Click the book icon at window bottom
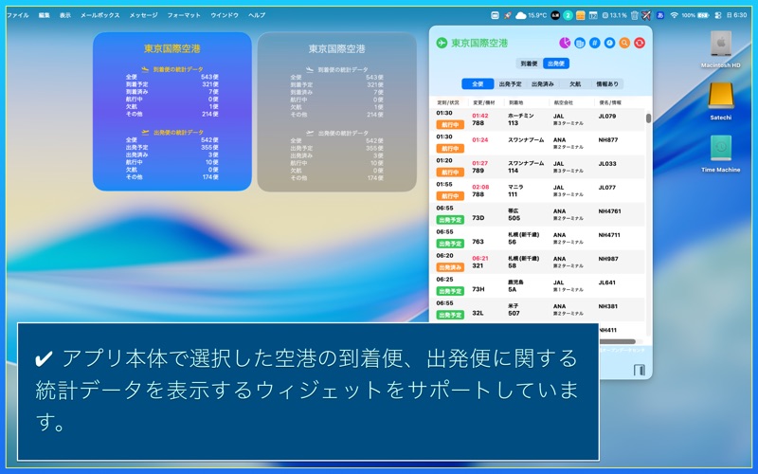Screen dimensions: 758x474 tap(639, 371)
